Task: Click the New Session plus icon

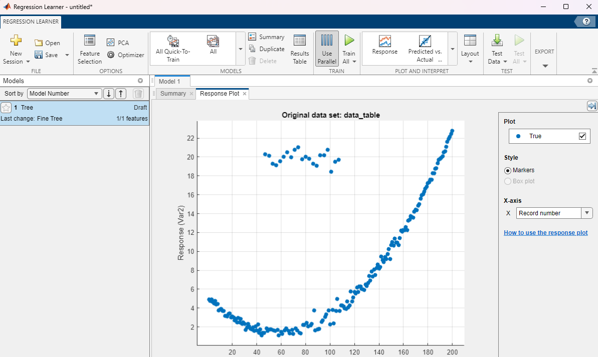Action: pyautogui.click(x=16, y=41)
